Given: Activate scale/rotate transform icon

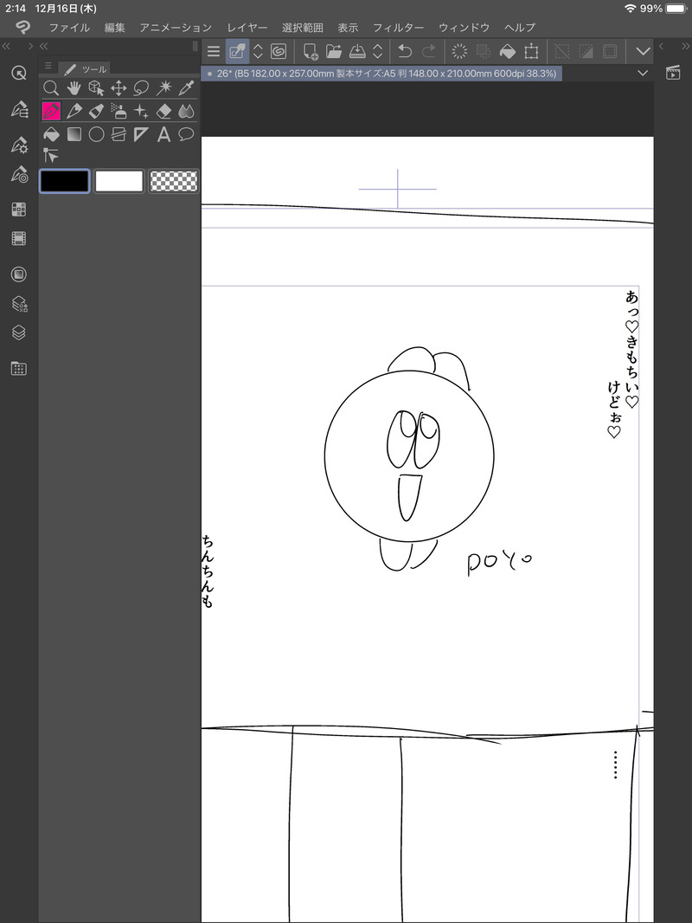Looking at the screenshot, I should [531, 51].
